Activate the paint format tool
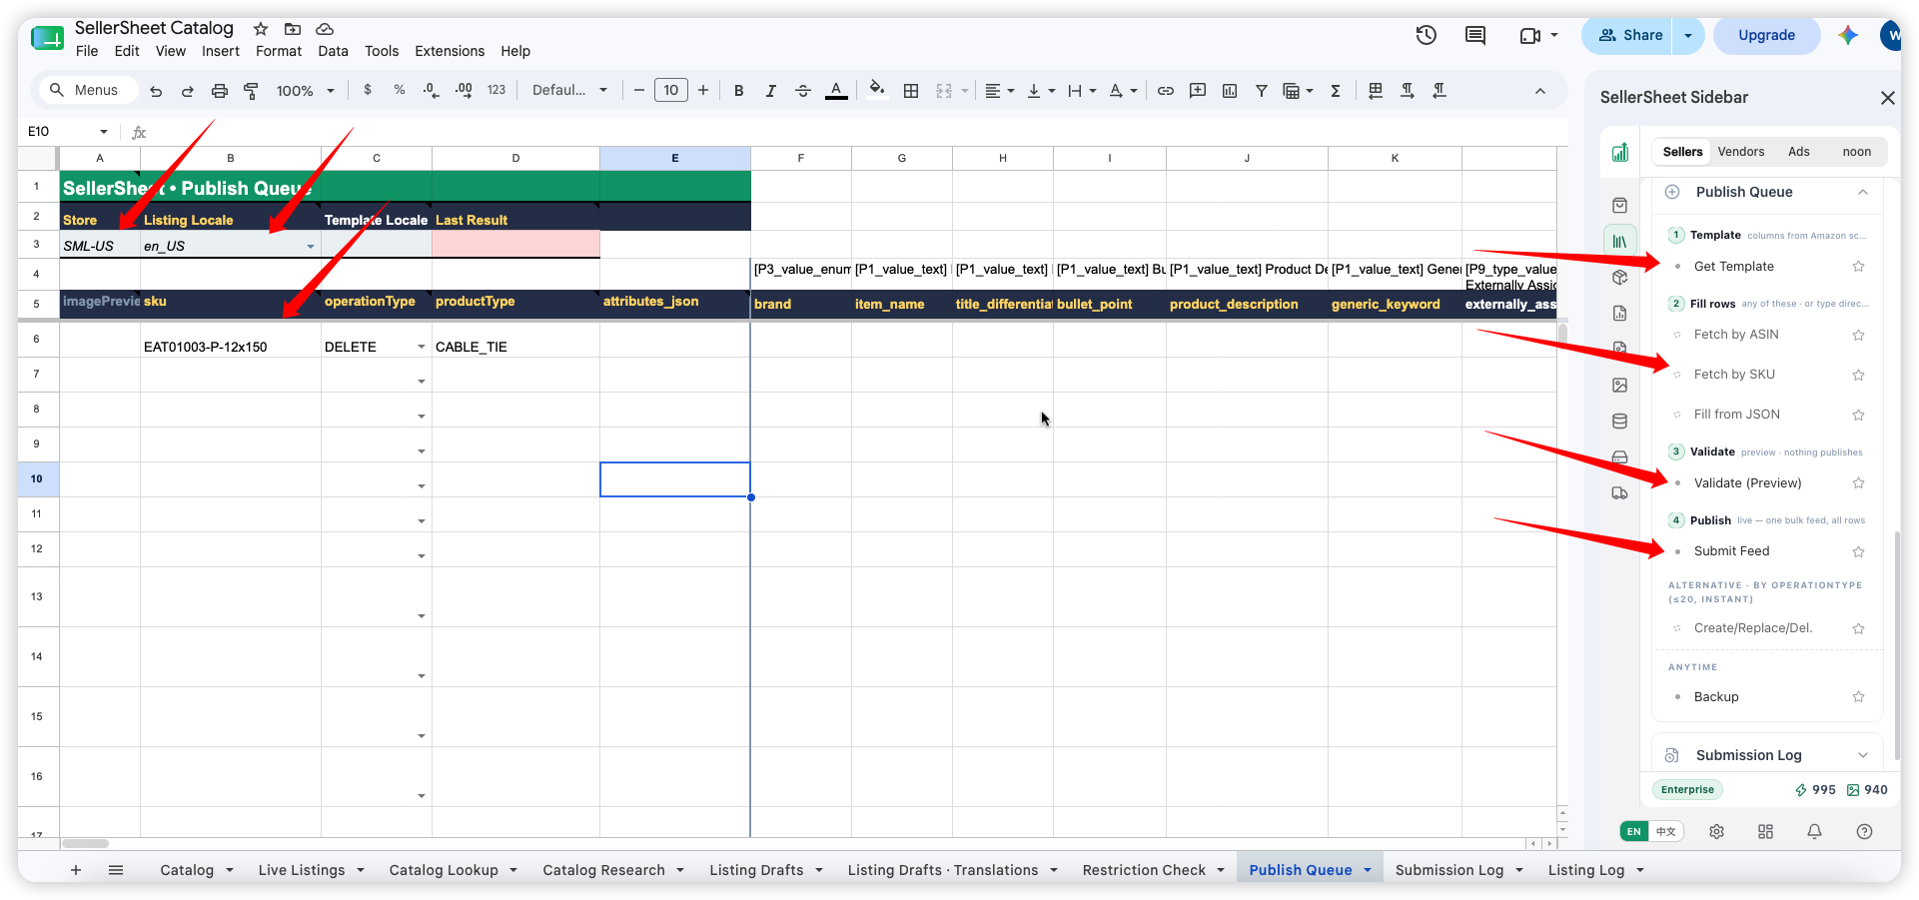 pyautogui.click(x=252, y=91)
